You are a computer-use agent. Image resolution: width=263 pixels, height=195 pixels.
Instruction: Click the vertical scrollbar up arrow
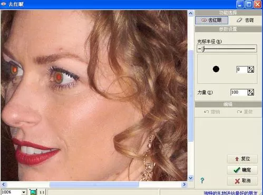(x=191, y=13)
